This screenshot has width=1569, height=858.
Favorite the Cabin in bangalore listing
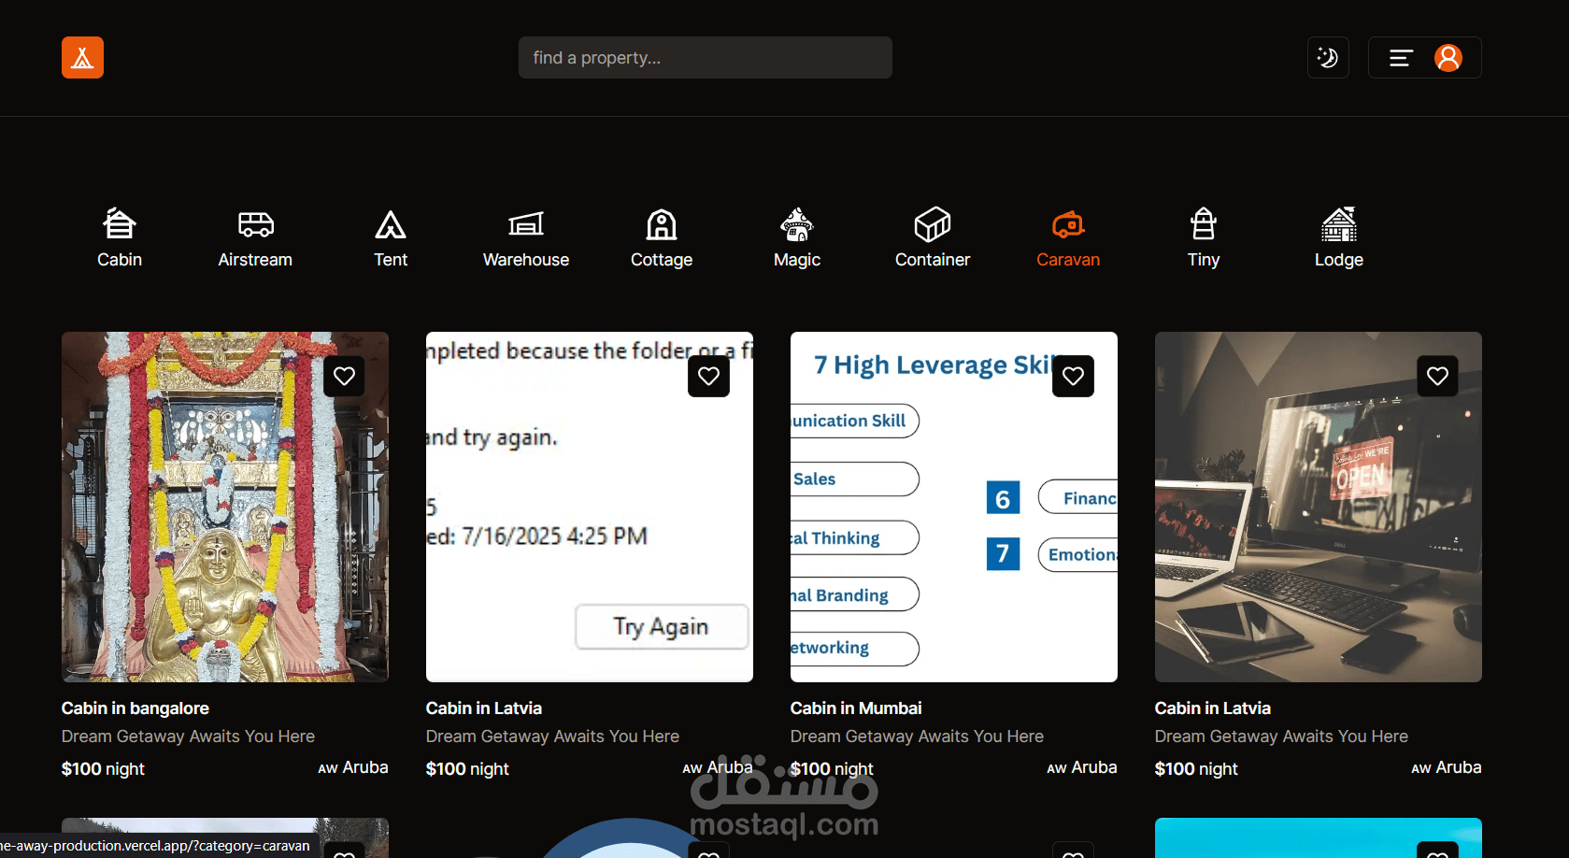coord(344,376)
